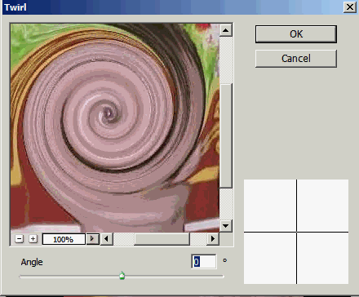Zoom in preview with plus button
The image size is (359, 297).
(x=33, y=239)
